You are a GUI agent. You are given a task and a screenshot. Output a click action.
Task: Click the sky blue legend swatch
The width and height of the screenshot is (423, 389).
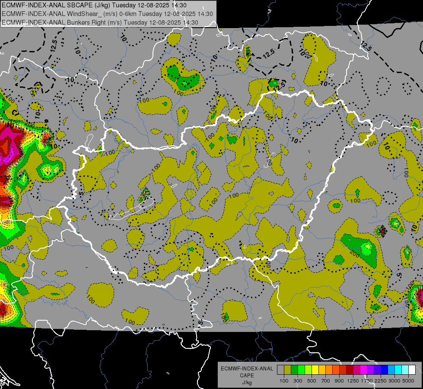(x=391, y=370)
